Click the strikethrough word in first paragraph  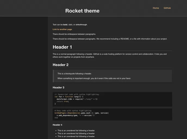[81, 25]
